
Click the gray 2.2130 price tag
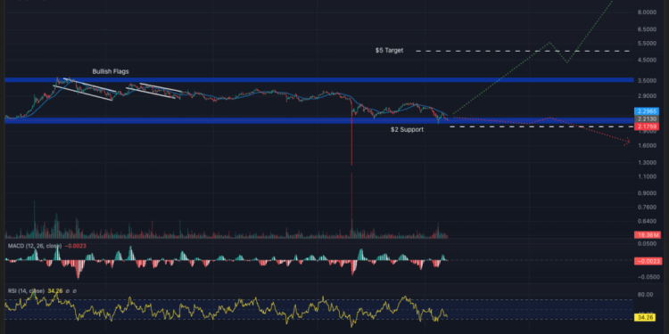click(x=647, y=118)
